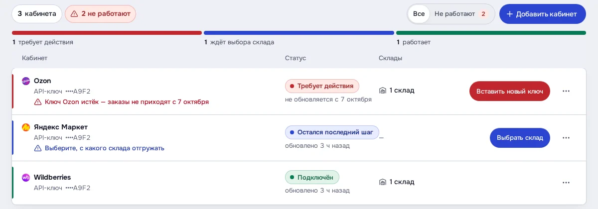Image resolution: width=598 pixels, height=209 pixels.
Task: Click the 'Склады' column header
Action: coord(390,58)
